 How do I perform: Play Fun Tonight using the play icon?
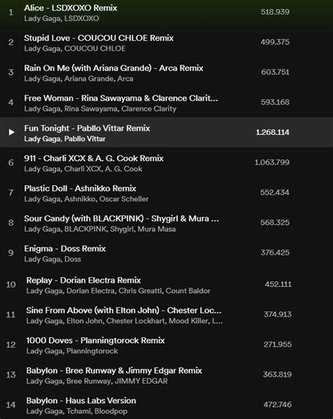[x=11, y=132]
